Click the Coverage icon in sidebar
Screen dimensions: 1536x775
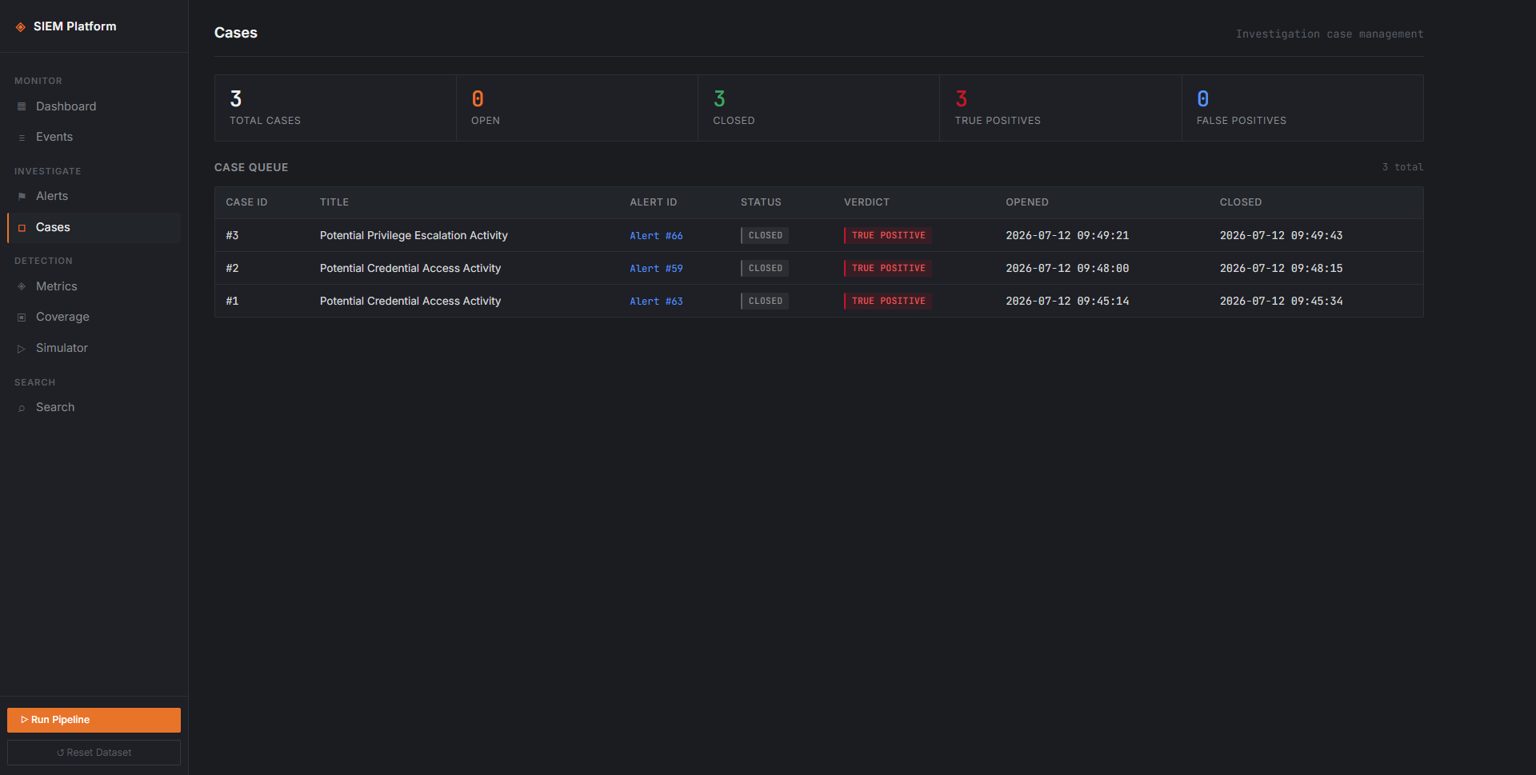click(x=22, y=318)
